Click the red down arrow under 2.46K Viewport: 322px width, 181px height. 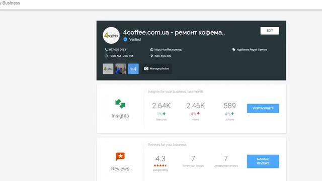pos(198,113)
